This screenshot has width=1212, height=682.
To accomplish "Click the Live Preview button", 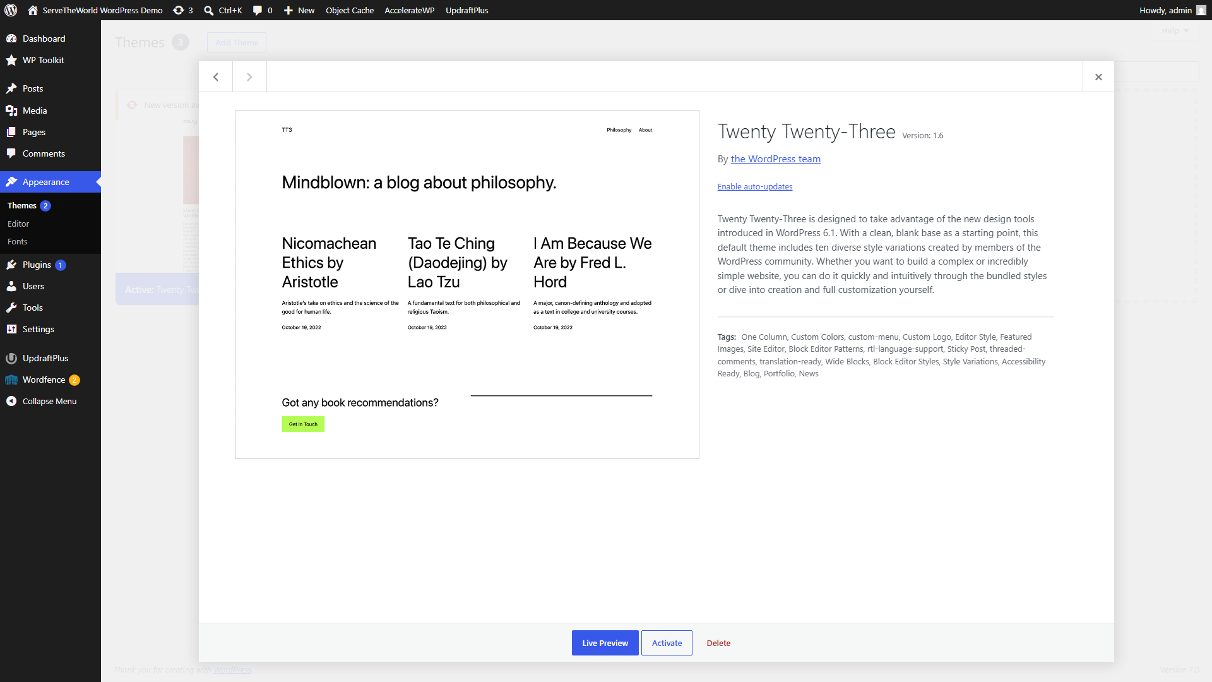I will click(605, 643).
